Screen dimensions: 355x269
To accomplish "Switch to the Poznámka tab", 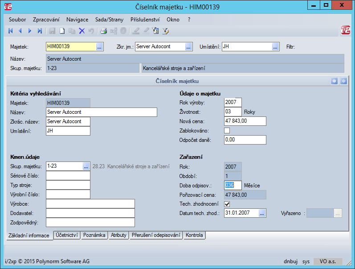I will (94, 235).
